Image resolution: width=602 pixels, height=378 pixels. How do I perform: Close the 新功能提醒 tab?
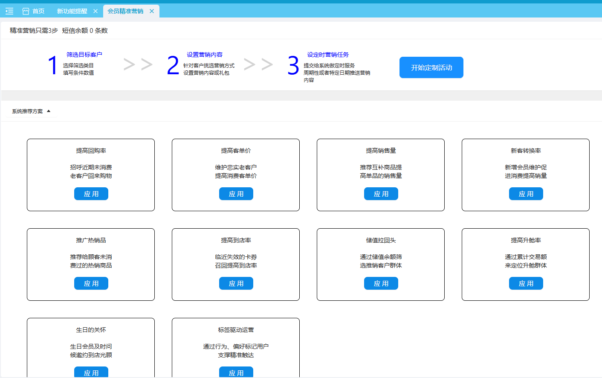[96, 11]
